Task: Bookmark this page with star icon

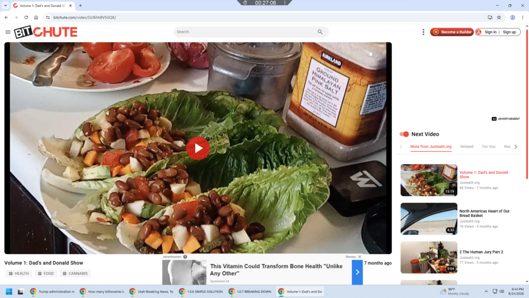Action: click(x=499, y=17)
